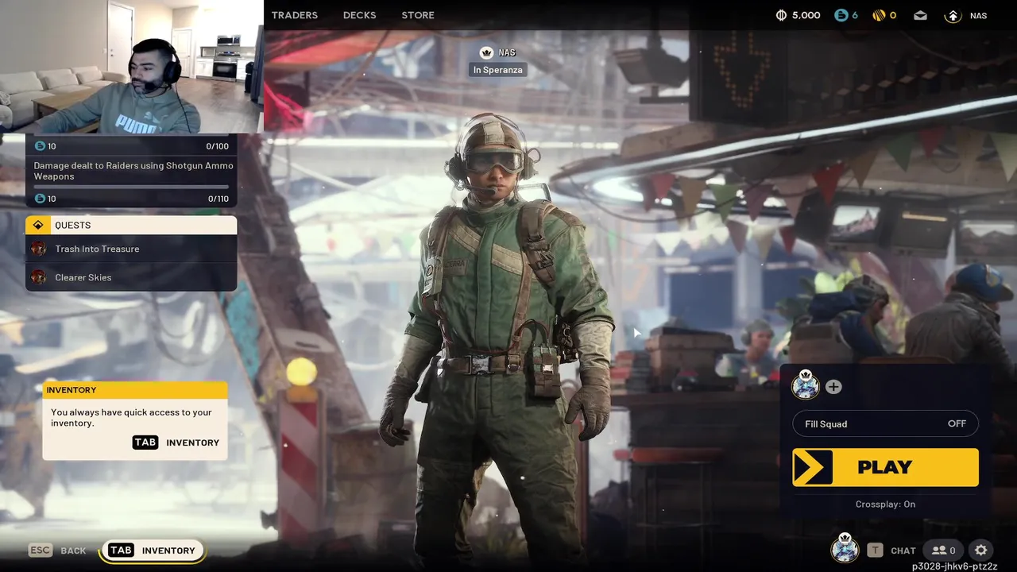The height and width of the screenshot is (572, 1017).
Task: Click the Inventory tutorial tip header
Action: coord(135,390)
